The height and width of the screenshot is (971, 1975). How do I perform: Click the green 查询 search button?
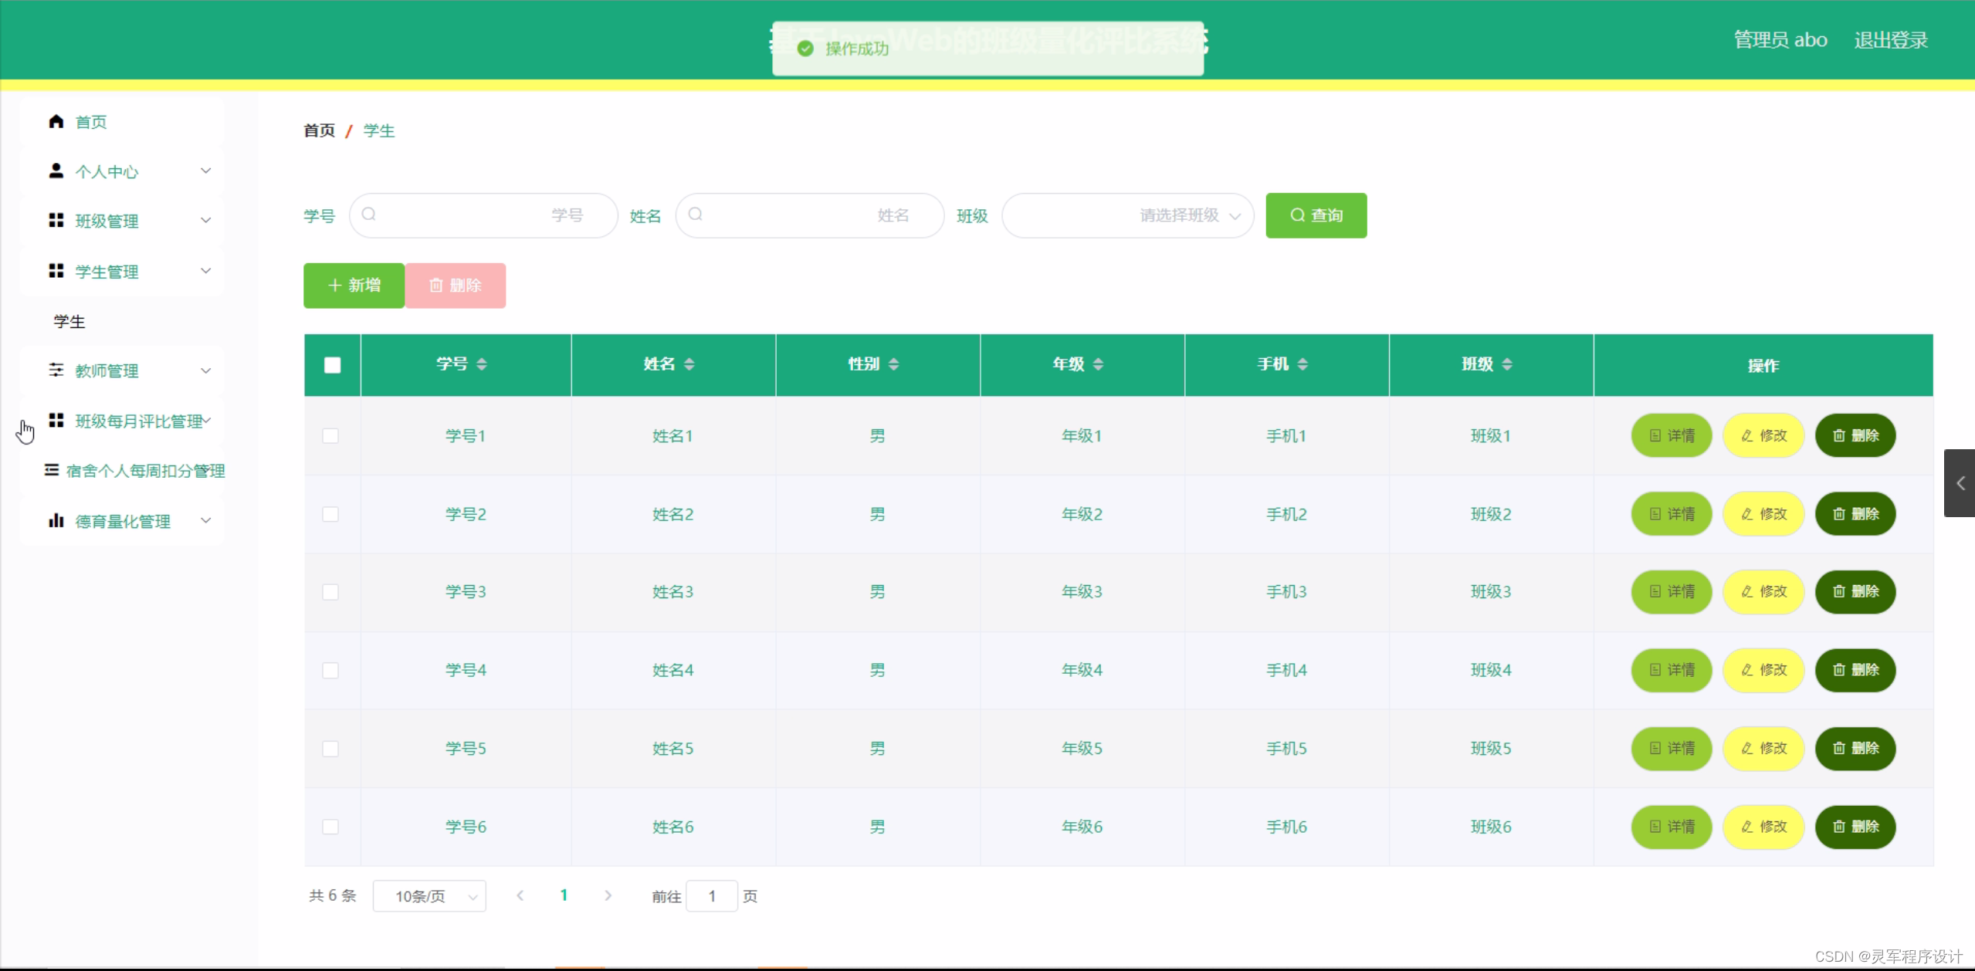[x=1316, y=215]
